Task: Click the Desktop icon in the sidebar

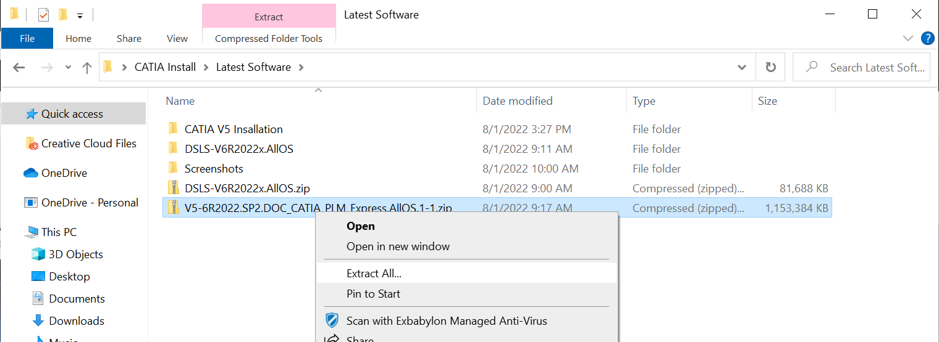Action: coord(38,277)
